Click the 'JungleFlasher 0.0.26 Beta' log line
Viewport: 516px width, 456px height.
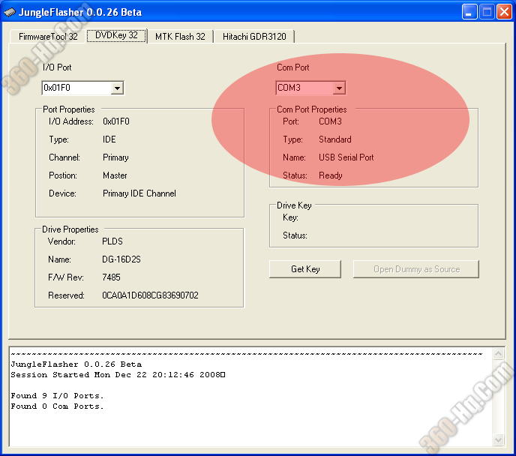[x=76, y=364]
